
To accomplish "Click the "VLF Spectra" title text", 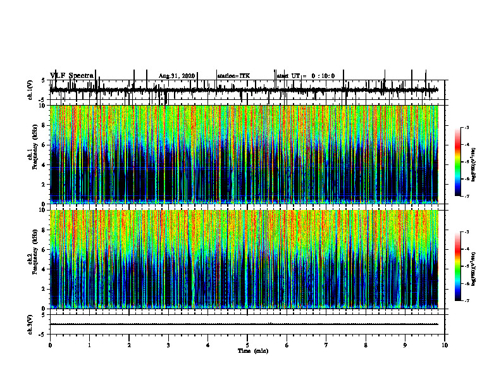I will point(71,75).
